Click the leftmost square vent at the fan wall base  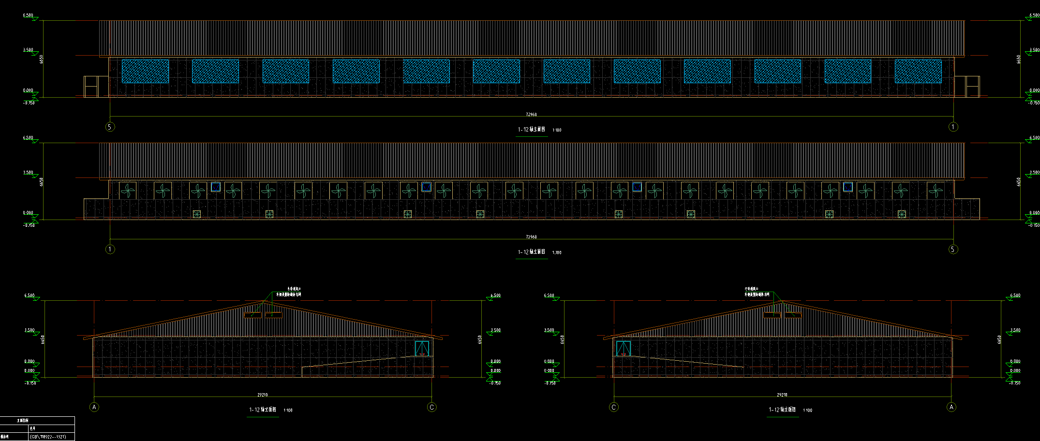pyautogui.click(x=197, y=214)
